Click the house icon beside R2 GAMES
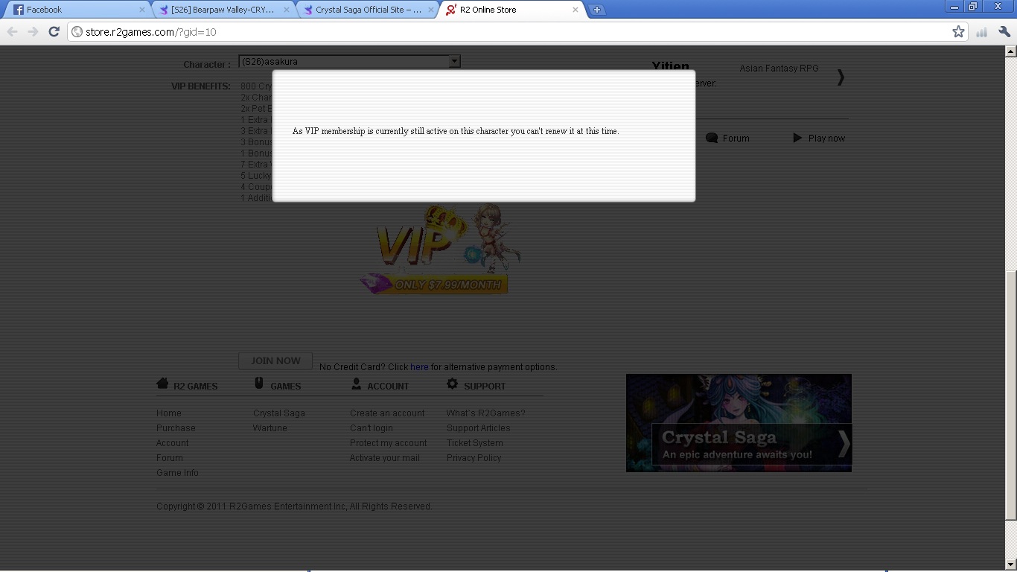This screenshot has width=1017, height=572. (x=162, y=384)
